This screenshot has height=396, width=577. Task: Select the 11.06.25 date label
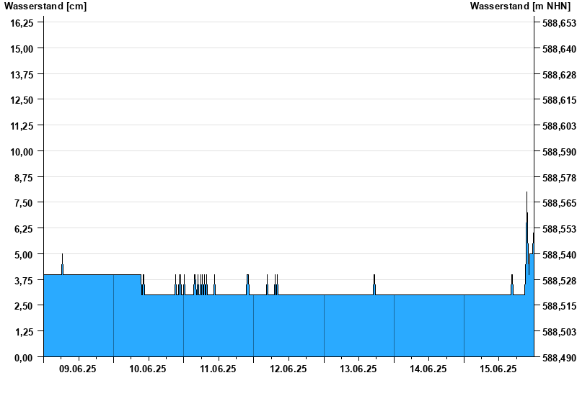pos(218,369)
